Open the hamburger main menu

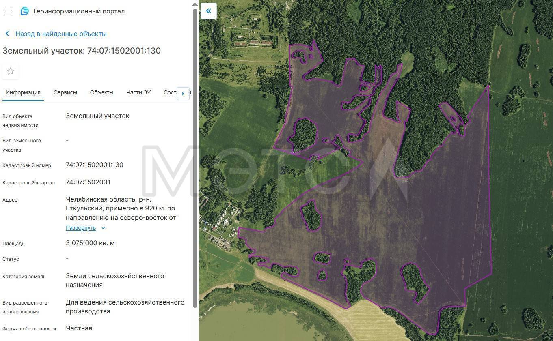[x=7, y=11]
